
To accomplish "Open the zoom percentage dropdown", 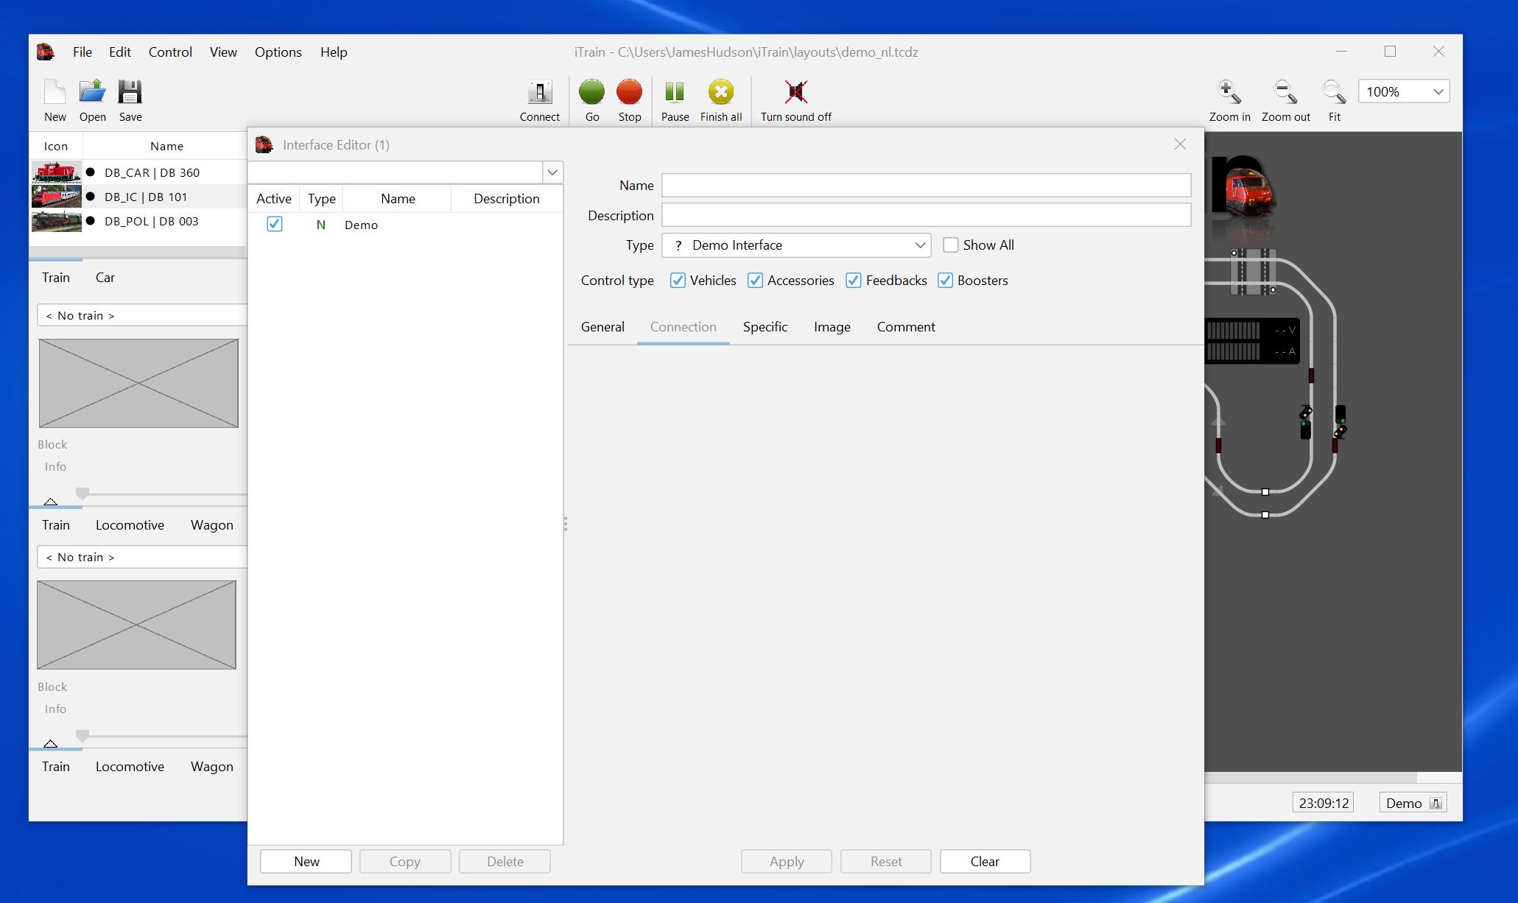I will tap(1437, 91).
